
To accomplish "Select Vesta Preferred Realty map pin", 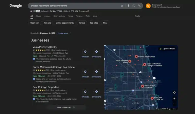I will (130, 61).
